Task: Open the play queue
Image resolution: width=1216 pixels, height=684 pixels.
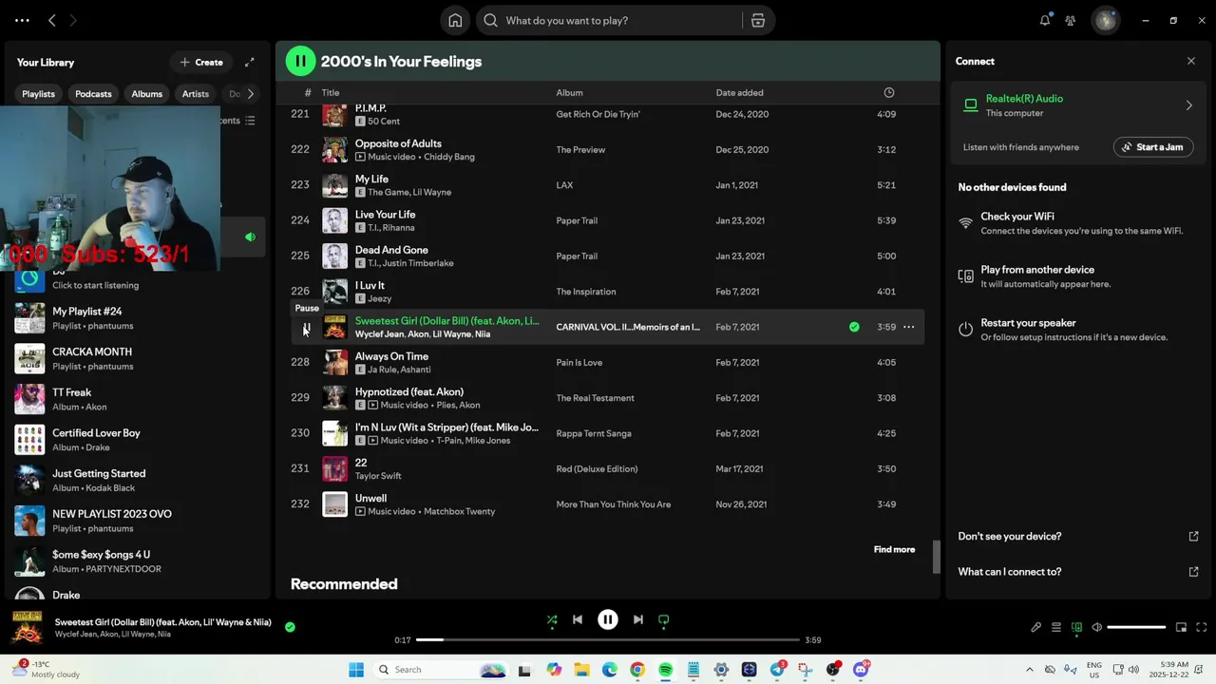Action: [x=1056, y=627]
